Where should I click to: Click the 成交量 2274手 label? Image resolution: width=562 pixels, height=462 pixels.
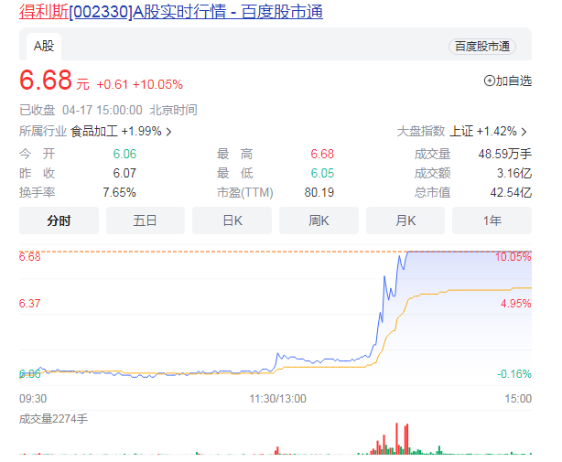tap(53, 418)
